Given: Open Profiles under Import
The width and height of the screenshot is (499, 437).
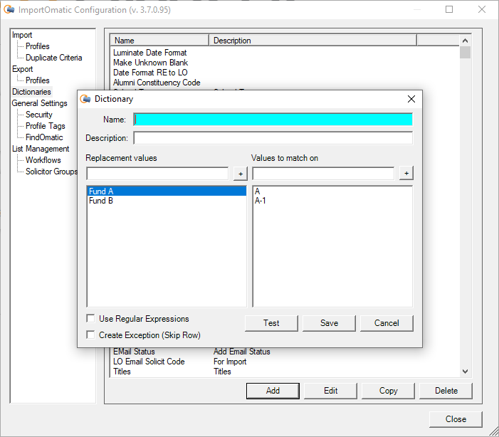Looking at the screenshot, I should tap(38, 46).
